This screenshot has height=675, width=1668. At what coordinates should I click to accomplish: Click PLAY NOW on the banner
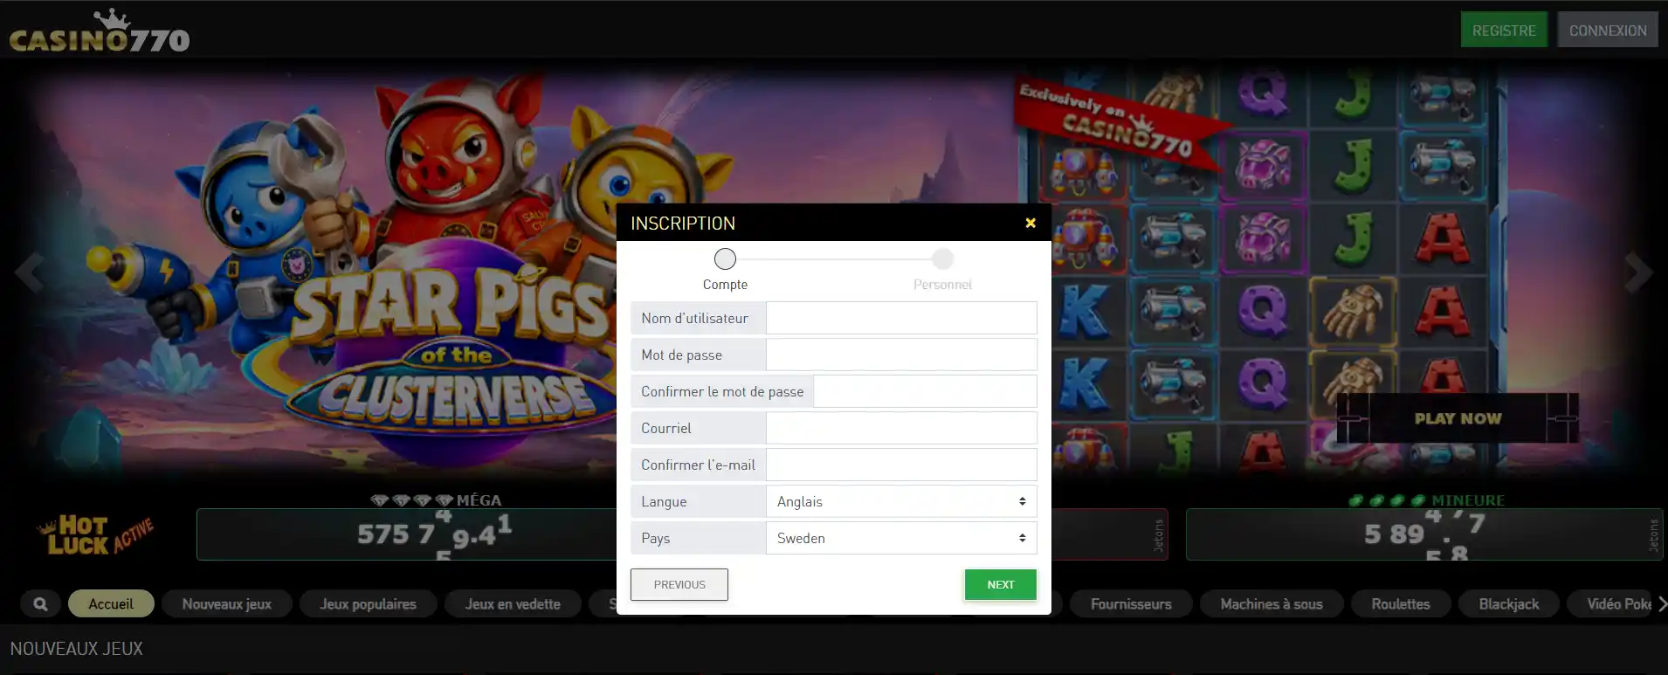[1458, 418]
